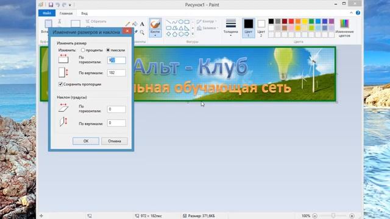Click the Select rectangle tool
The width and height of the screenshot is (390, 219).
coord(76,24)
